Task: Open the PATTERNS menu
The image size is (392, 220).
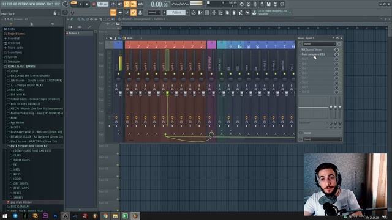Action: [x=23, y=4]
